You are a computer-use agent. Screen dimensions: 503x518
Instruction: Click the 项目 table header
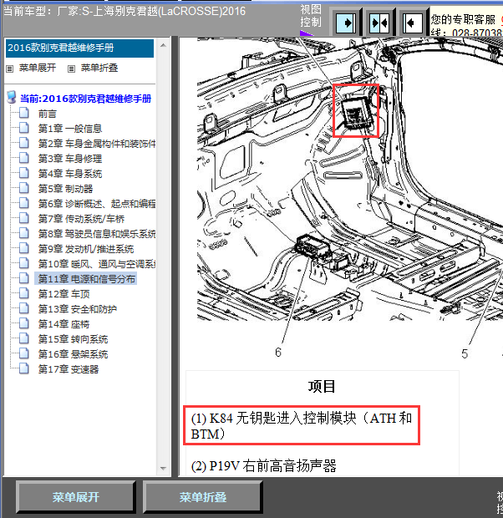coord(322,387)
